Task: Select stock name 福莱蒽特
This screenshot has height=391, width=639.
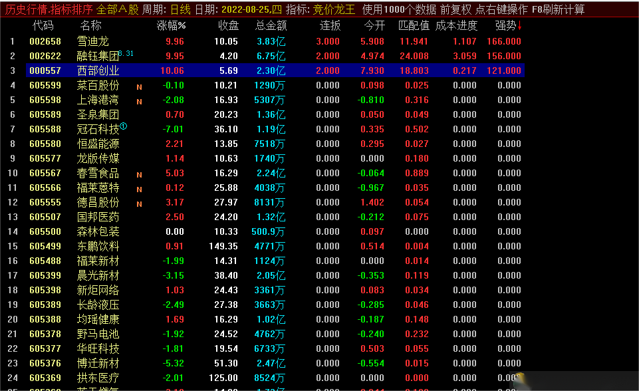Action: pos(98,188)
